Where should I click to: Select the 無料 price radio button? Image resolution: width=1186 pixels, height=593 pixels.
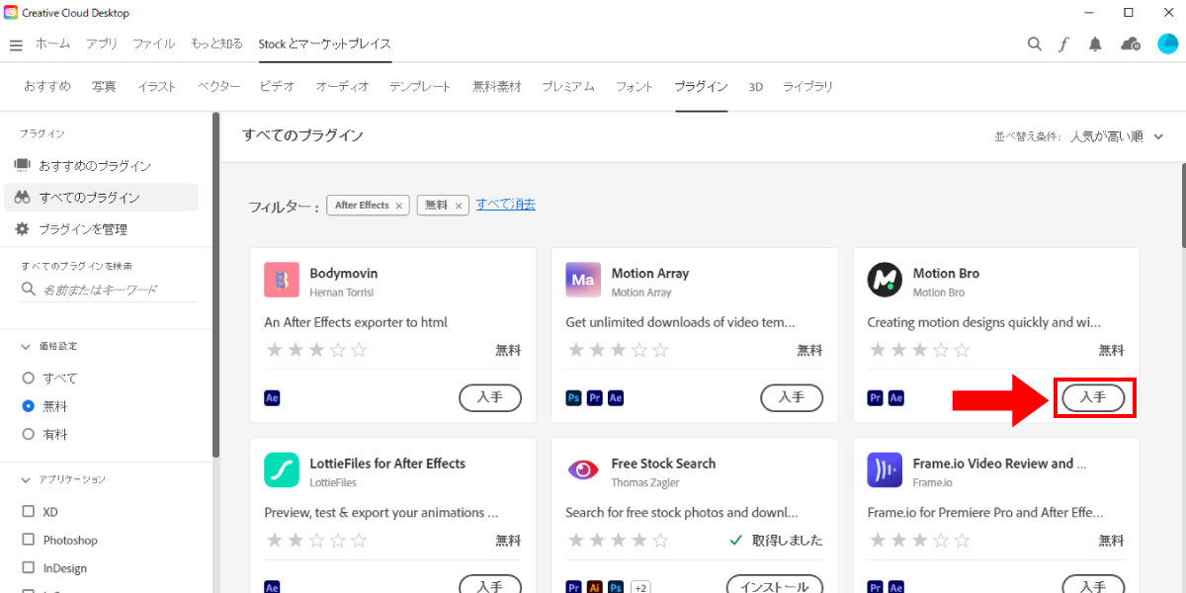click(29, 406)
